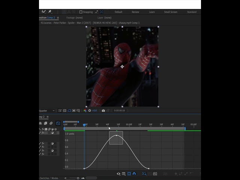The height and width of the screenshot is (180, 240).
Task: Click the current time indicator playhead
Action: click(84, 125)
